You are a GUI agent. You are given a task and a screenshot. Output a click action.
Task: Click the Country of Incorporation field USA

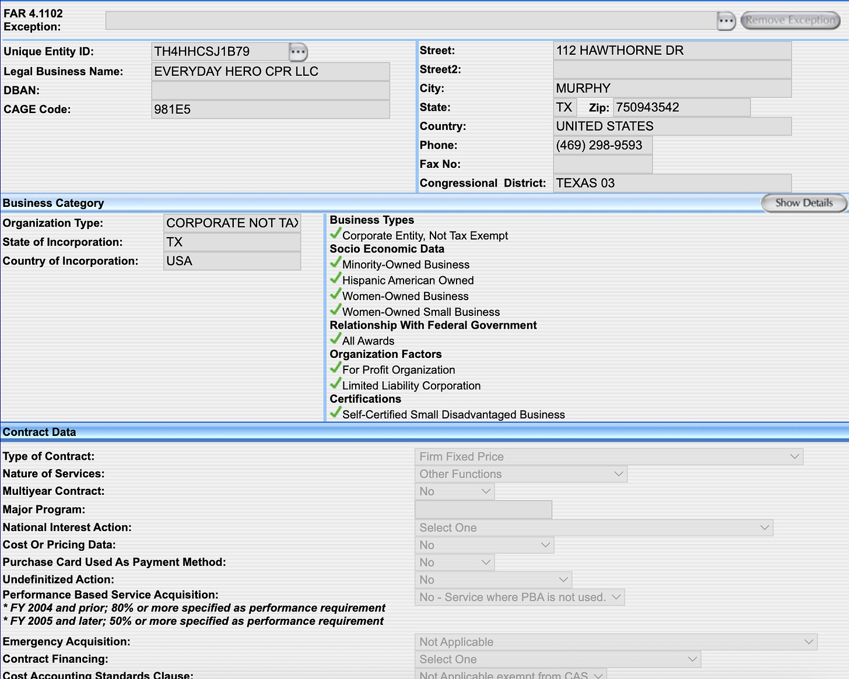232,261
